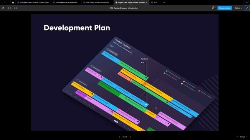Switch to the 'GDE Design Process Introduction' file tab
This screenshot has height=140, width=250.
(98, 3)
